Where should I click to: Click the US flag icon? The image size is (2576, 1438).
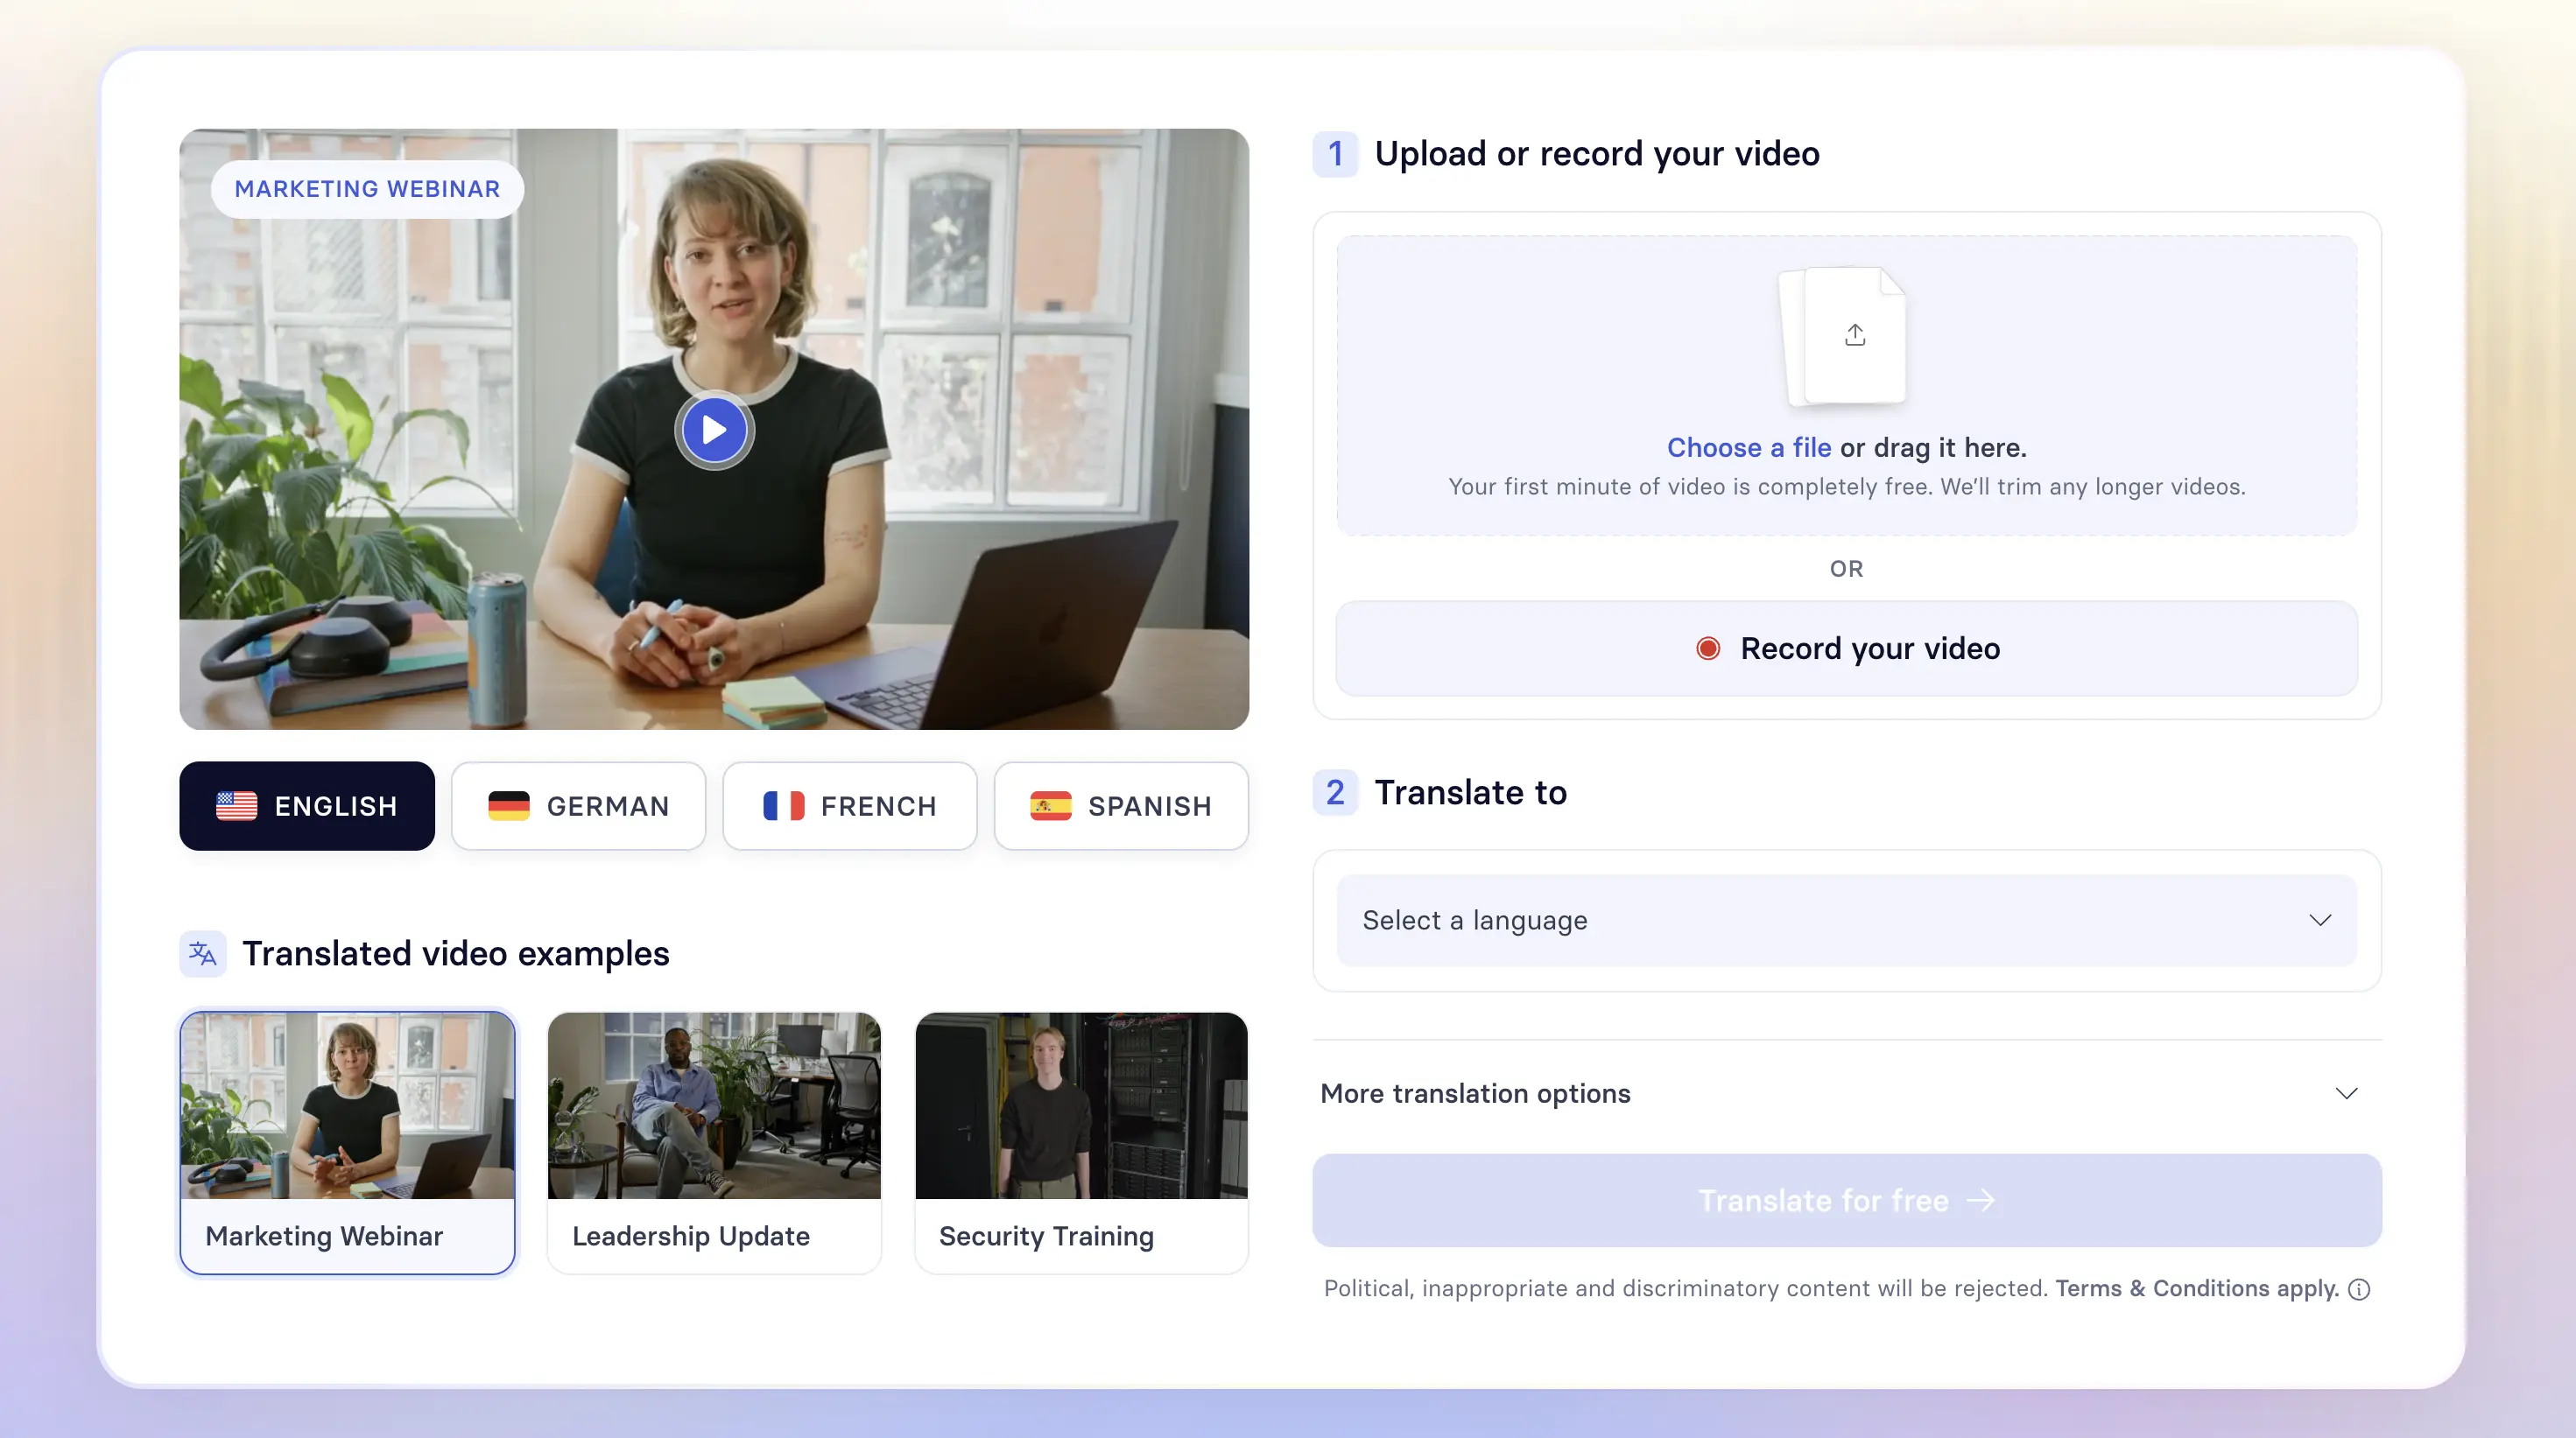point(237,805)
